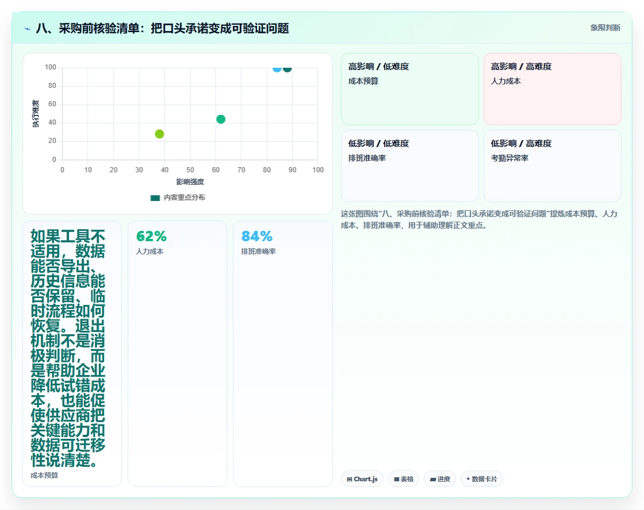The image size is (644, 510).
Task: Open the 高影响 / 高难度 quadrant card
Action: (552, 89)
